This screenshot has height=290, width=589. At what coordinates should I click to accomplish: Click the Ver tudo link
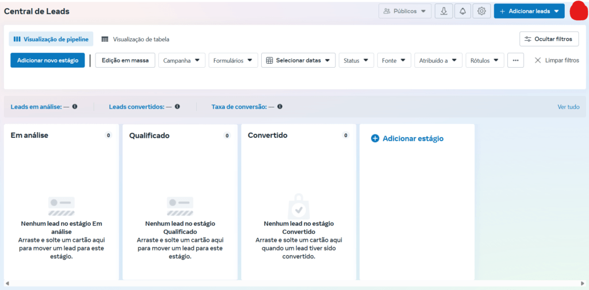point(568,107)
